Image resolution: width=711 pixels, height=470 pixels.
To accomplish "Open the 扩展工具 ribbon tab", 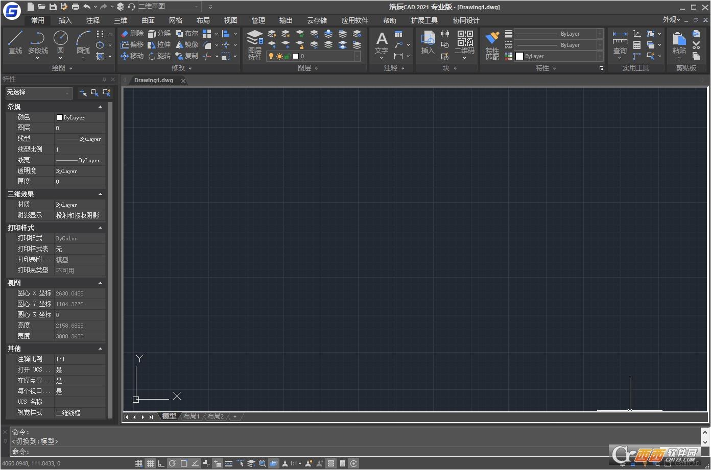I will click(x=424, y=20).
